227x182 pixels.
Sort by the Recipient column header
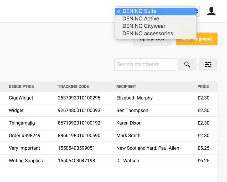click(126, 87)
